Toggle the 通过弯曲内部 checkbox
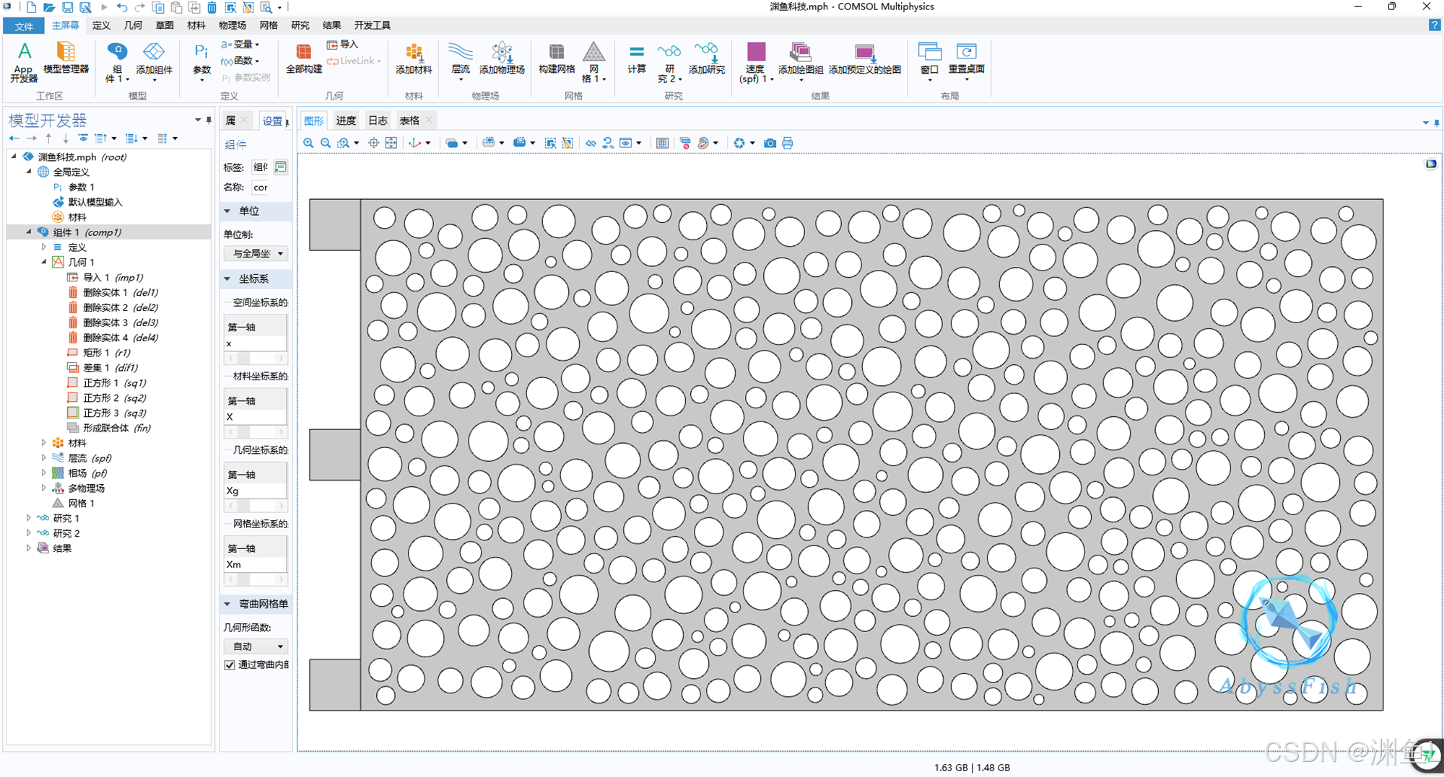The width and height of the screenshot is (1444, 777). [x=230, y=664]
